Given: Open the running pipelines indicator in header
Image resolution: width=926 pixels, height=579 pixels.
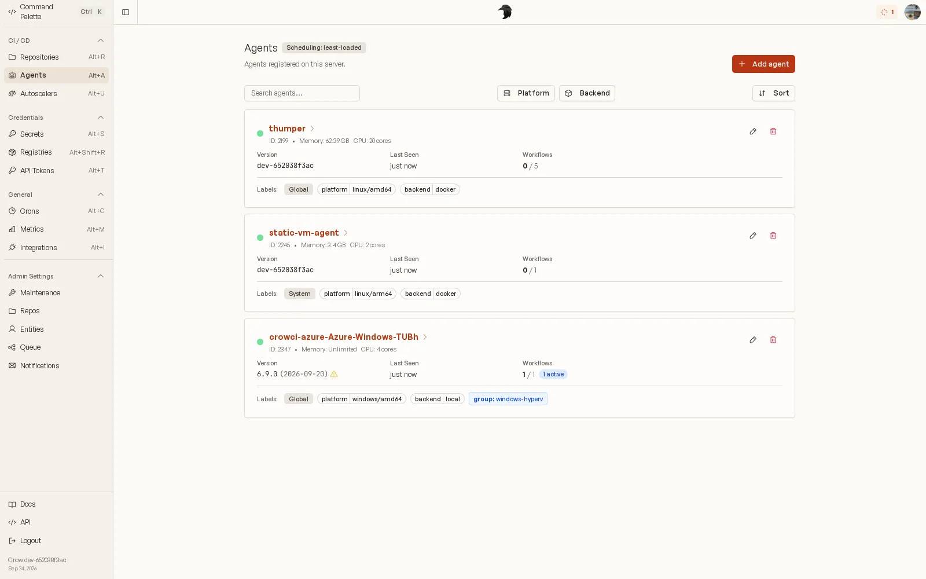Looking at the screenshot, I should pyautogui.click(x=887, y=12).
